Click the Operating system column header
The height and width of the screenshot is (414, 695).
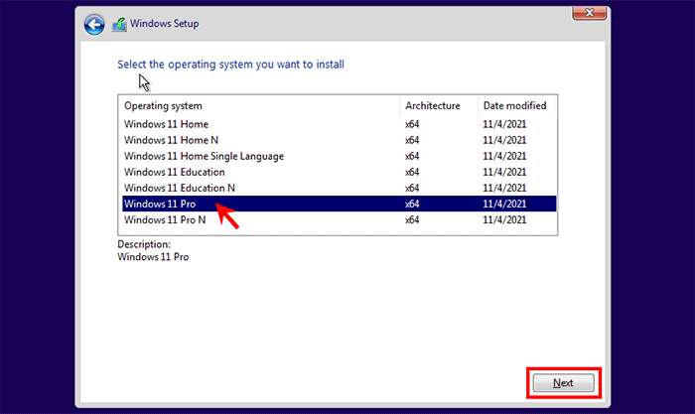pyautogui.click(x=259, y=106)
